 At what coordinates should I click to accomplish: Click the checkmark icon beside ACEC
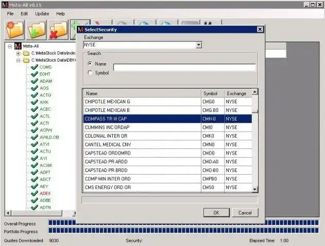[34, 109]
